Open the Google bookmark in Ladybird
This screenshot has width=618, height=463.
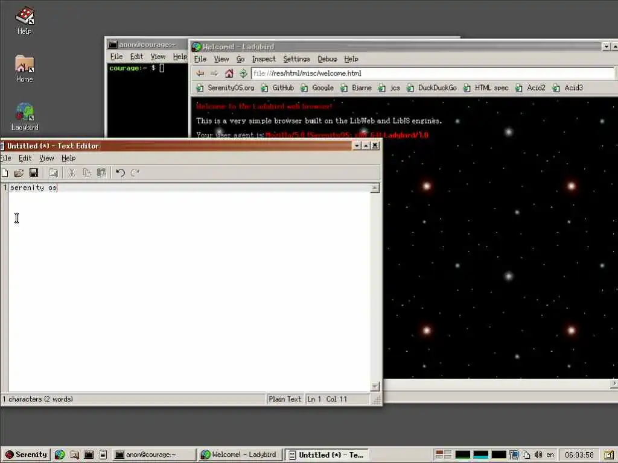(x=317, y=88)
